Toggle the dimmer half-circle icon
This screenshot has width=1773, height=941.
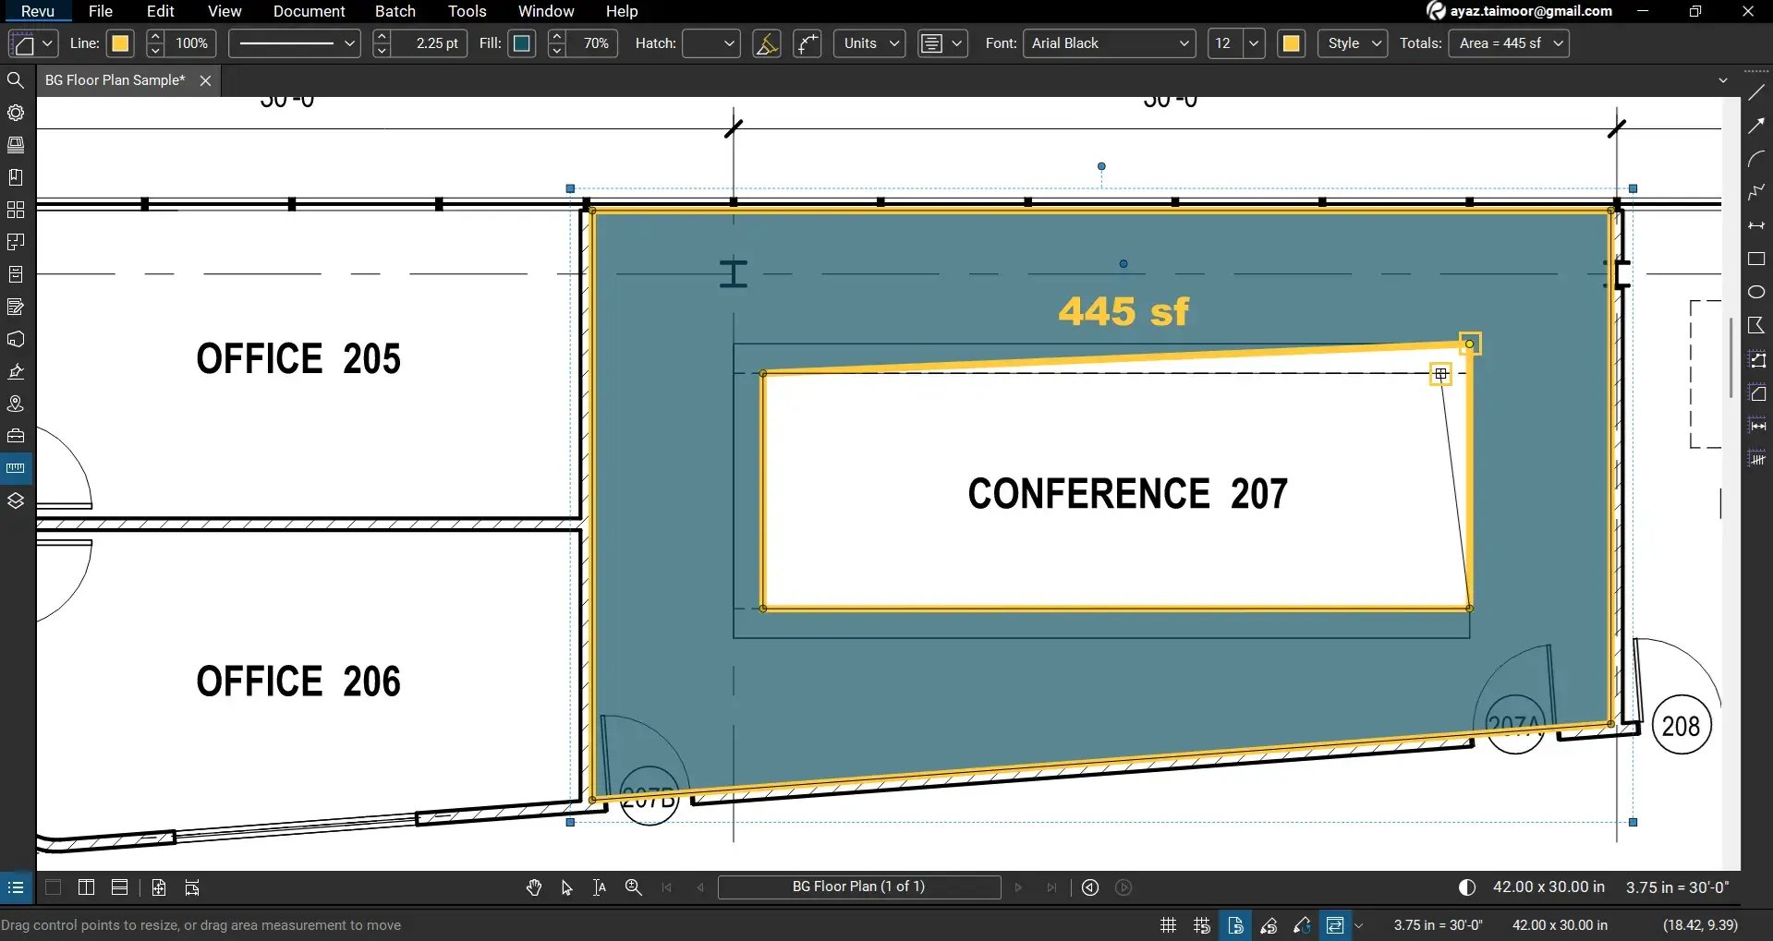click(1466, 887)
